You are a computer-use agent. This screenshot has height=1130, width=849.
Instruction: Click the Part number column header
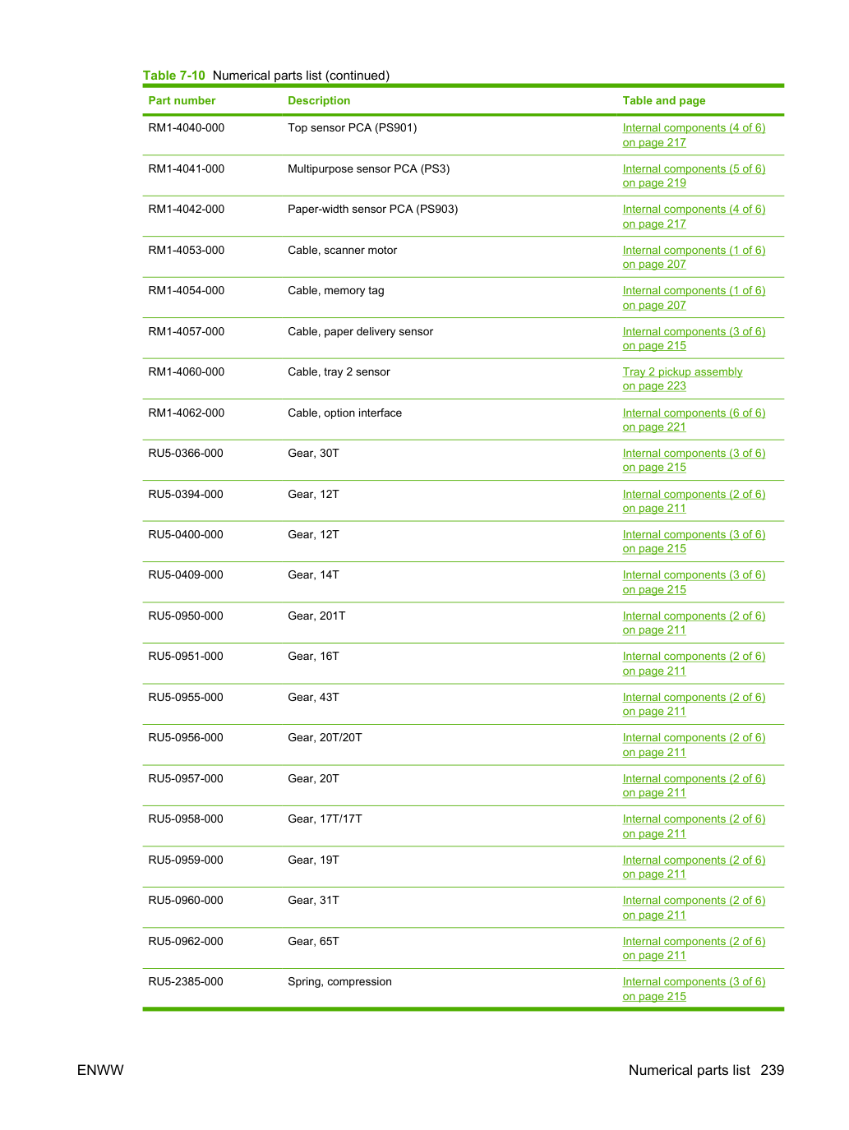pos(182,100)
